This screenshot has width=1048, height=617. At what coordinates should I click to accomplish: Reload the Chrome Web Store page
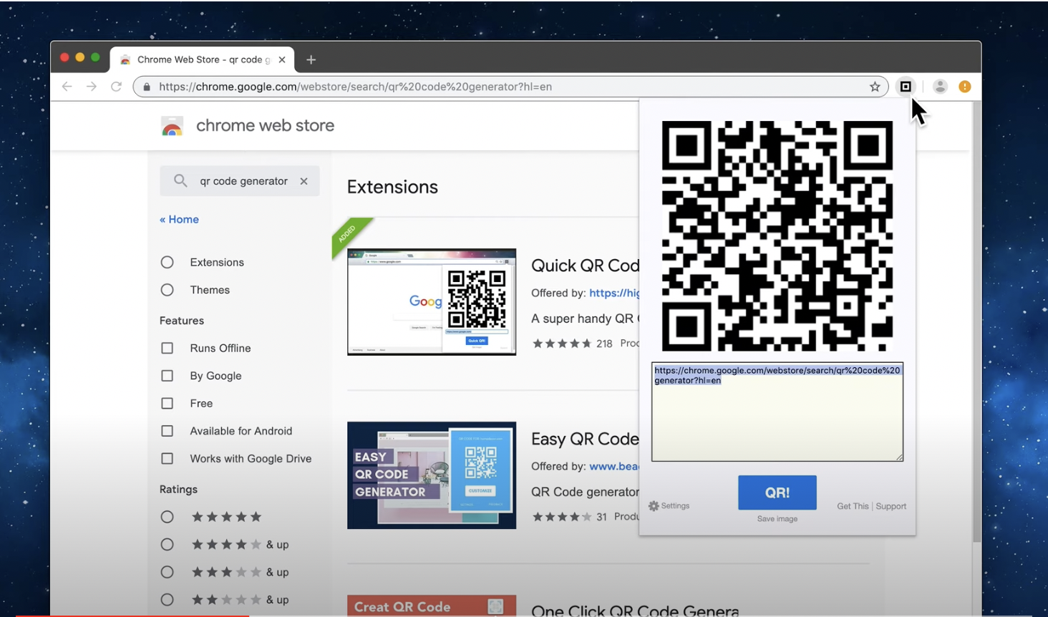(x=116, y=87)
